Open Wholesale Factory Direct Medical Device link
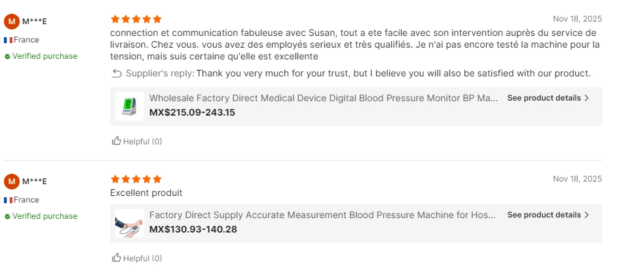Screen dimensions: 623x273 point(323,98)
